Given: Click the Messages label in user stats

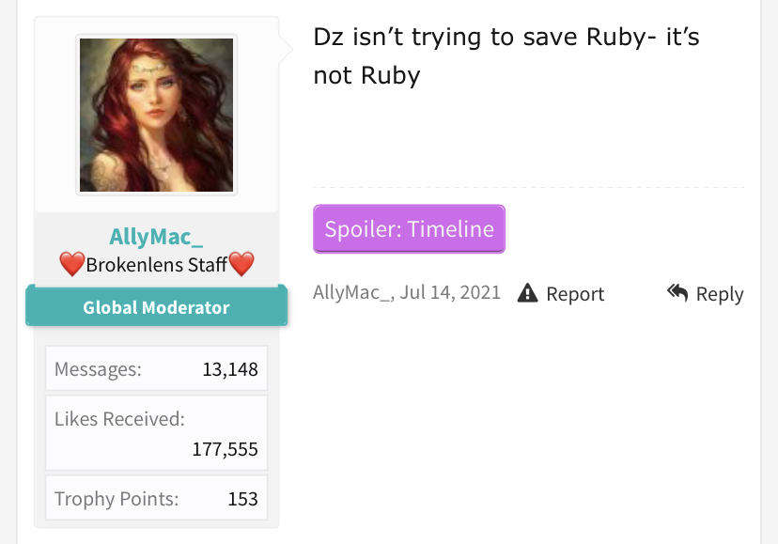Looking at the screenshot, I should coord(99,369).
